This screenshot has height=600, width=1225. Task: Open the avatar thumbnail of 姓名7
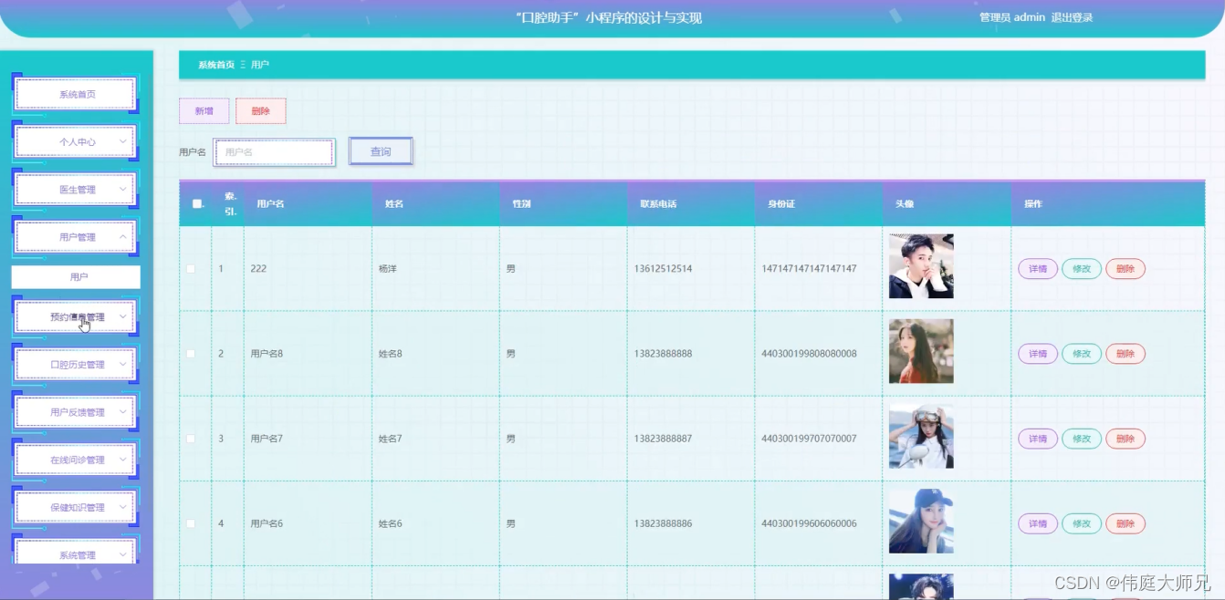click(921, 437)
